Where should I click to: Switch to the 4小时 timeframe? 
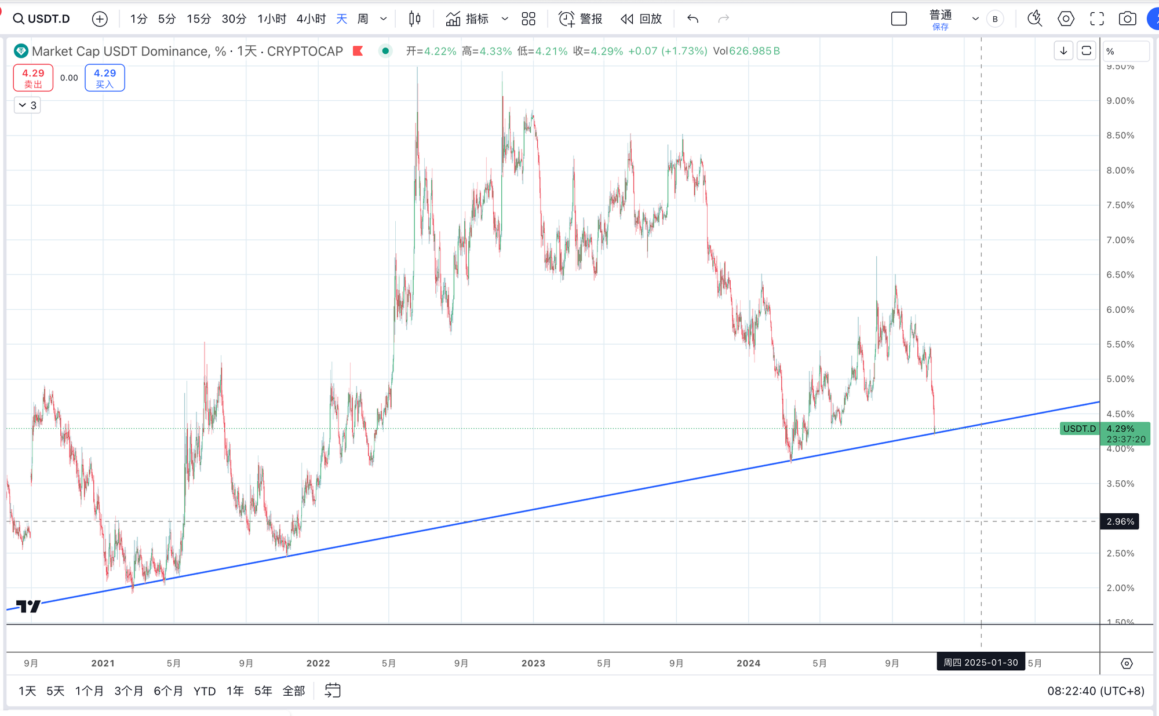coord(311,19)
